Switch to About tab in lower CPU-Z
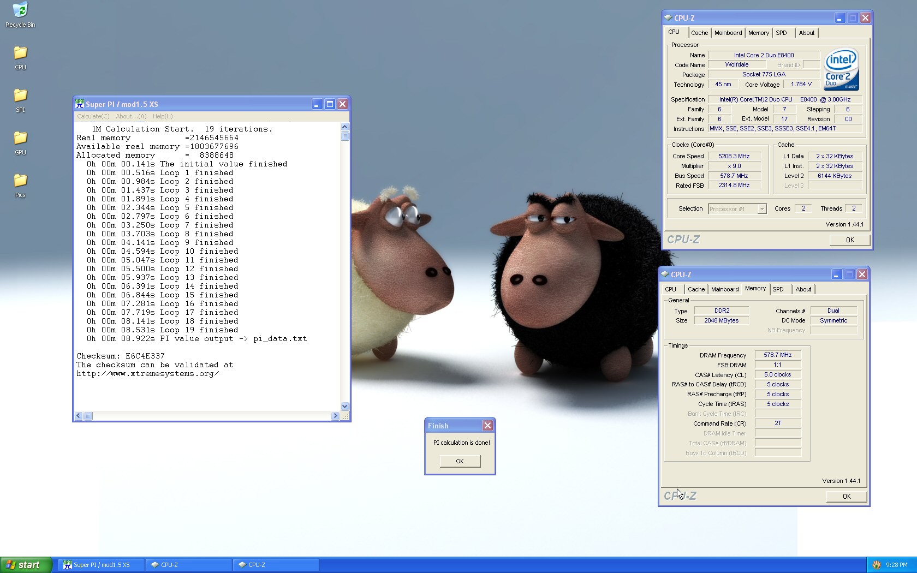The height and width of the screenshot is (573, 917). click(x=803, y=289)
